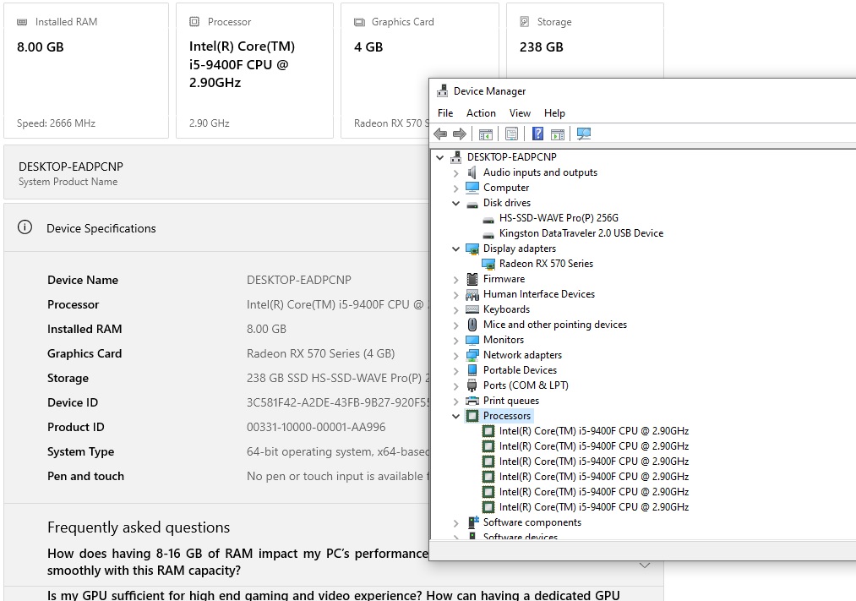Click the Monitors category icon
856x601 pixels.
coord(472,340)
